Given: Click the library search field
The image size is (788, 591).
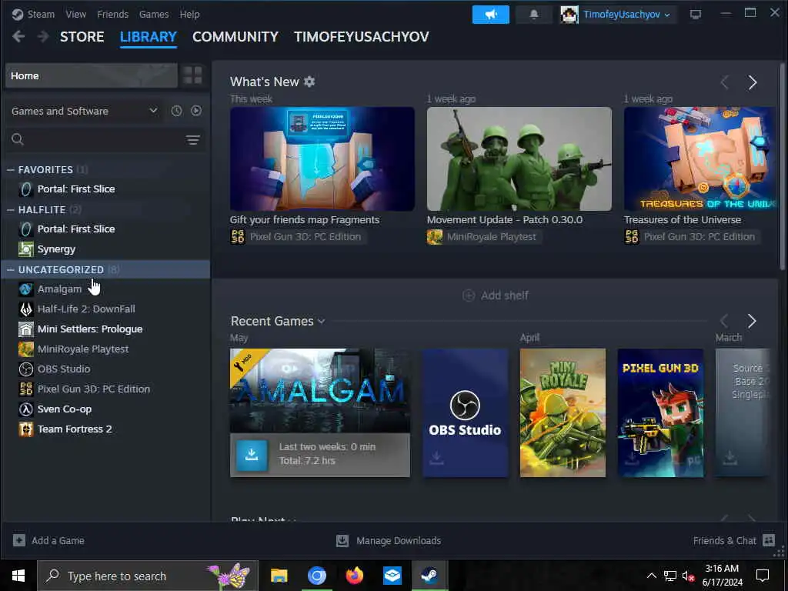Looking at the screenshot, I should pyautogui.click(x=105, y=140).
